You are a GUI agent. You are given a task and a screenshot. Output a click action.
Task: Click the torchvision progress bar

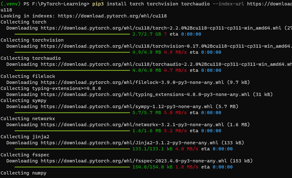(x=72, y=52)
